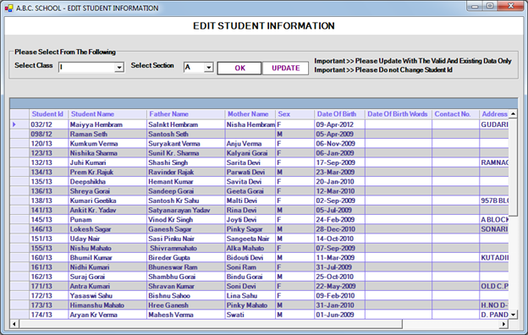528x335 pixels.
Task: Click the vertical scrollbar down arrow
Action: point(513,315)
